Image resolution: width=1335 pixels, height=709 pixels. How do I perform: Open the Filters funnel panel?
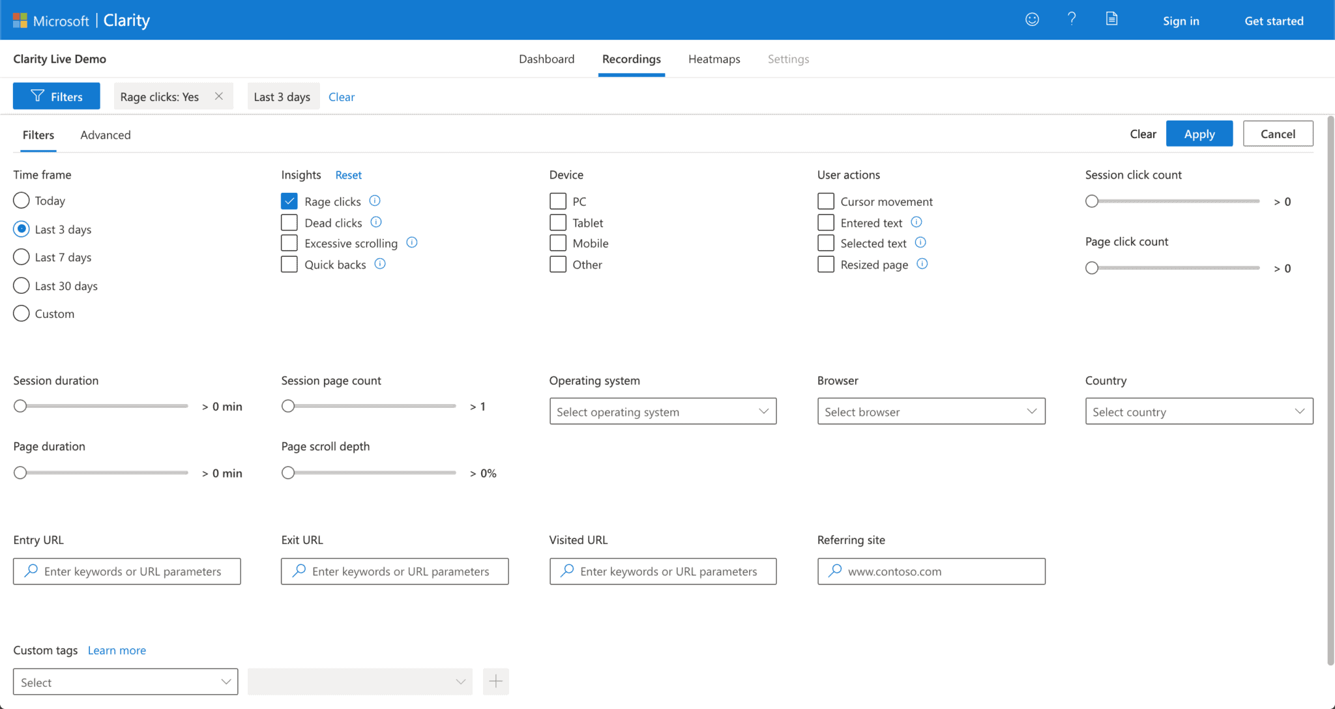click(x=56, y=96)
